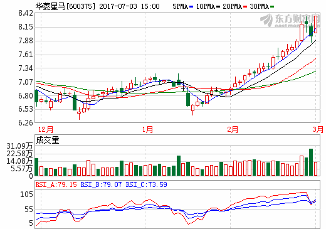Click the 3月 month marker
This screenshot has width=326, height=229.
318,129
